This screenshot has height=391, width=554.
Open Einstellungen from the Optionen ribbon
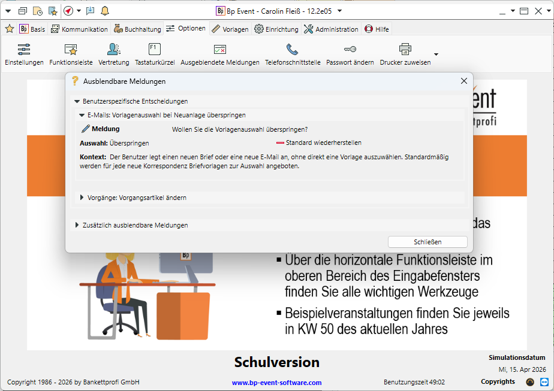24,50
